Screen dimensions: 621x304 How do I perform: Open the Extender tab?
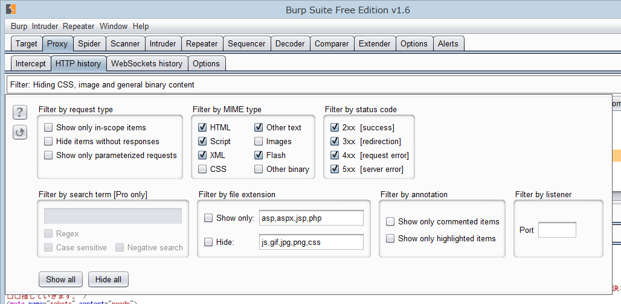point(375,44)
